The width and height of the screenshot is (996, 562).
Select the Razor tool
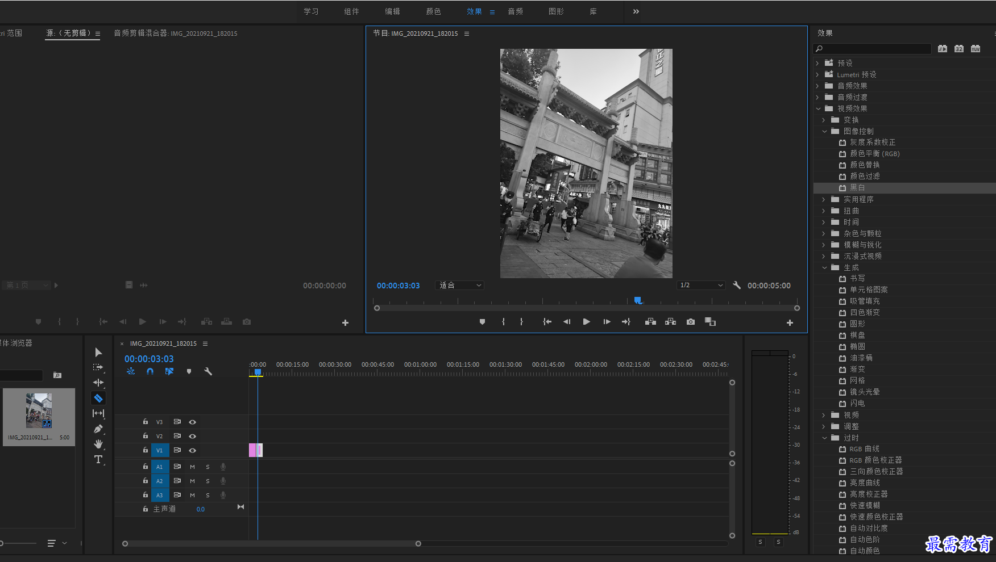[98, 398]
